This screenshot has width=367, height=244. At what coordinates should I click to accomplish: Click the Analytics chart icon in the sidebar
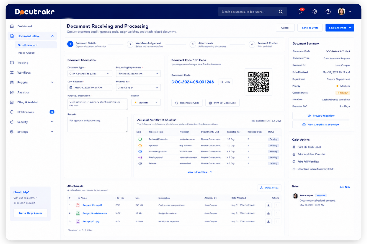tap(12, 92)
